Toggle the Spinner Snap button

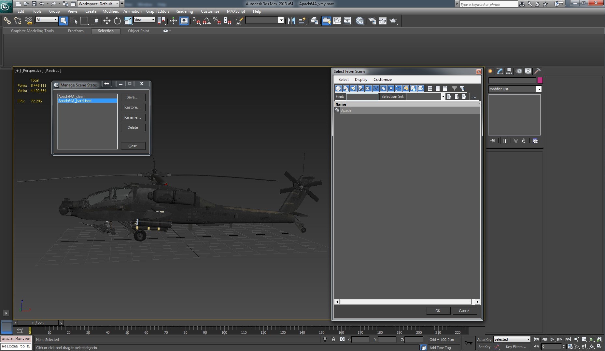click(x=228, y=21)
